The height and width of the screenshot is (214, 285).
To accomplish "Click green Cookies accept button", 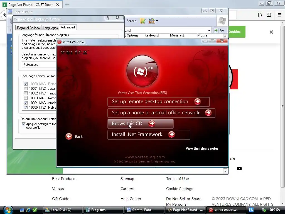I will [x=237, y=32].
